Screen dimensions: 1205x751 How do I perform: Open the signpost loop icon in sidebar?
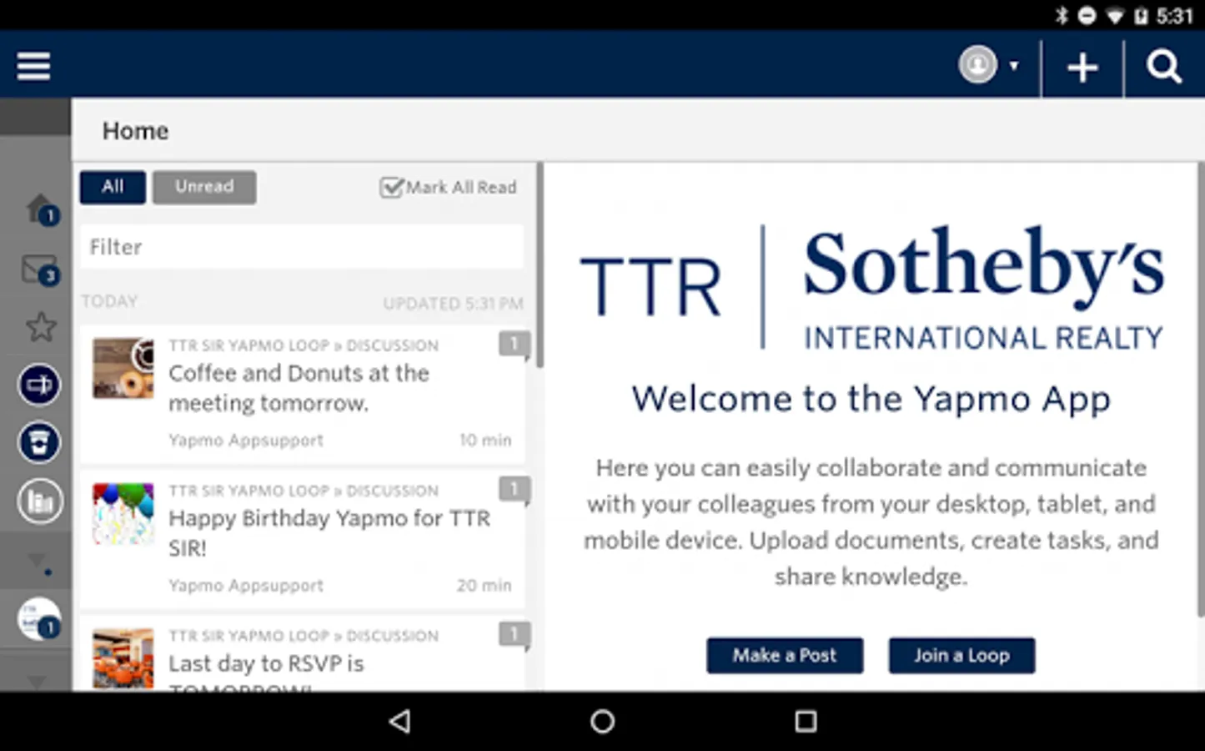click(39, 385)
